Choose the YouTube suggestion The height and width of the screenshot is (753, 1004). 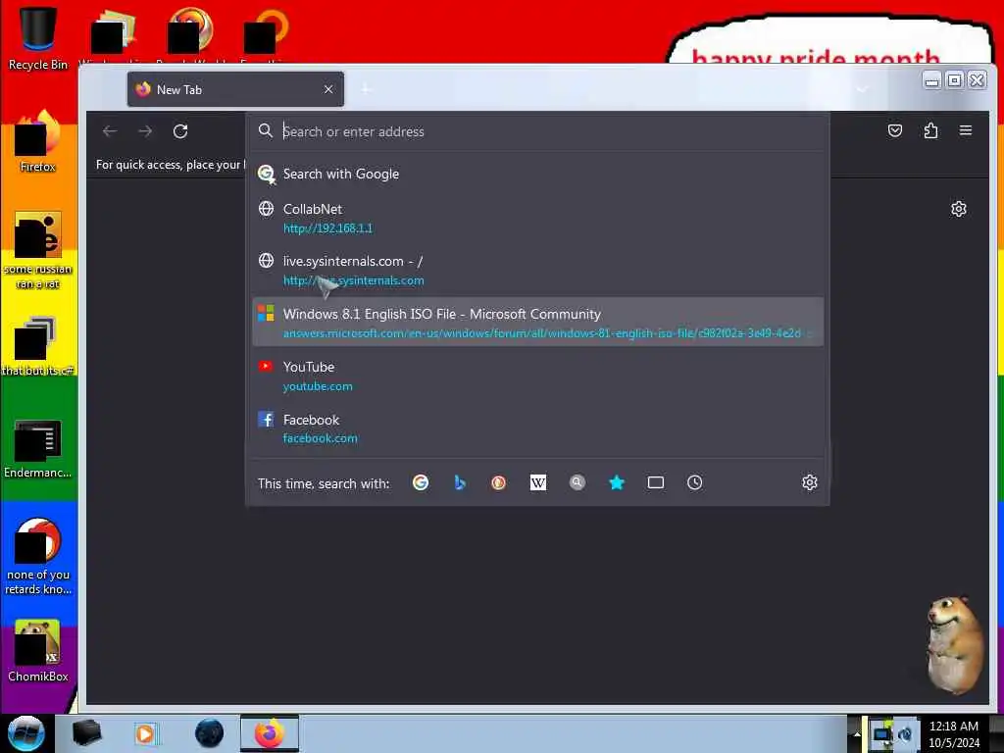tap(538, 376)
